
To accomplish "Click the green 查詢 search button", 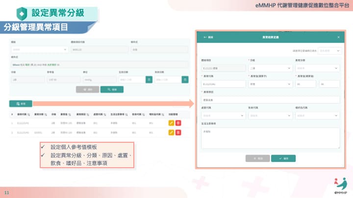I will [112, 90].
